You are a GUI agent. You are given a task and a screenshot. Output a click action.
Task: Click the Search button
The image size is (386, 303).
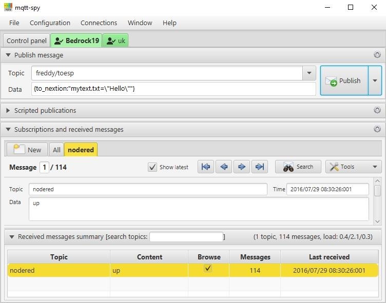click(x=298, y=167)
